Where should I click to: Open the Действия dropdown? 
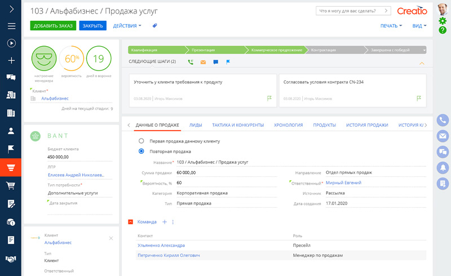tap(127, 25)
